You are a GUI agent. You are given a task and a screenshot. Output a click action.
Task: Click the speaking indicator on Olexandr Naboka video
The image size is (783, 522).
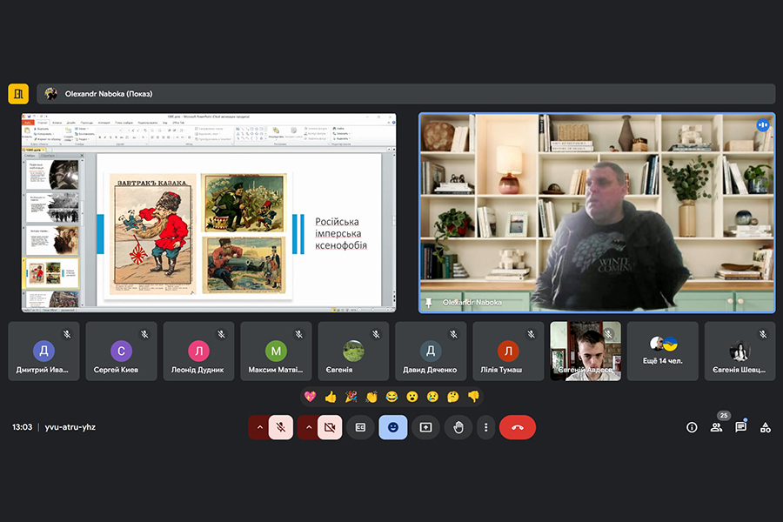coord(762,125)
